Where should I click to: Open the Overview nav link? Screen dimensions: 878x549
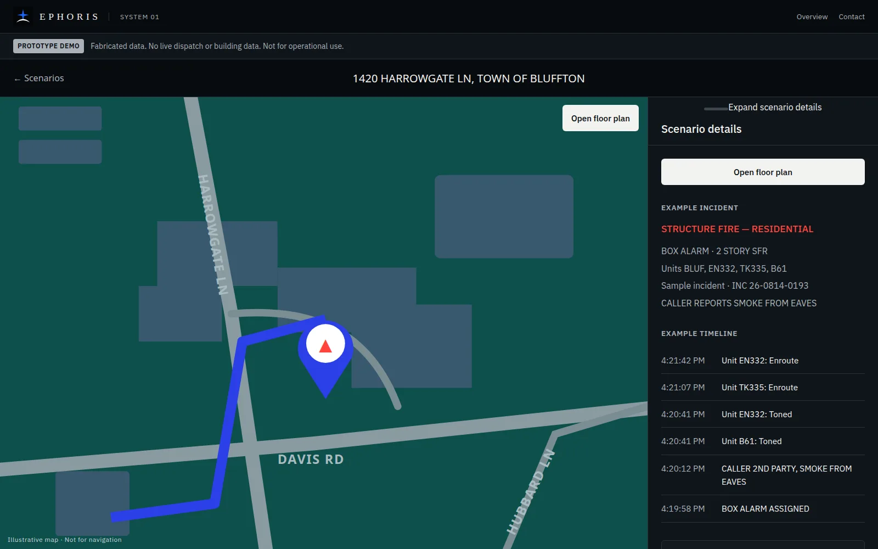point(812,17)
